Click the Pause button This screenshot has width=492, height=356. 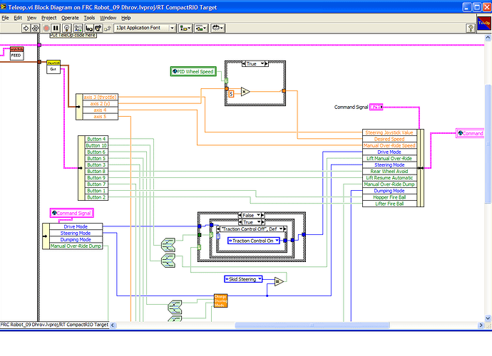coord(56,28)
